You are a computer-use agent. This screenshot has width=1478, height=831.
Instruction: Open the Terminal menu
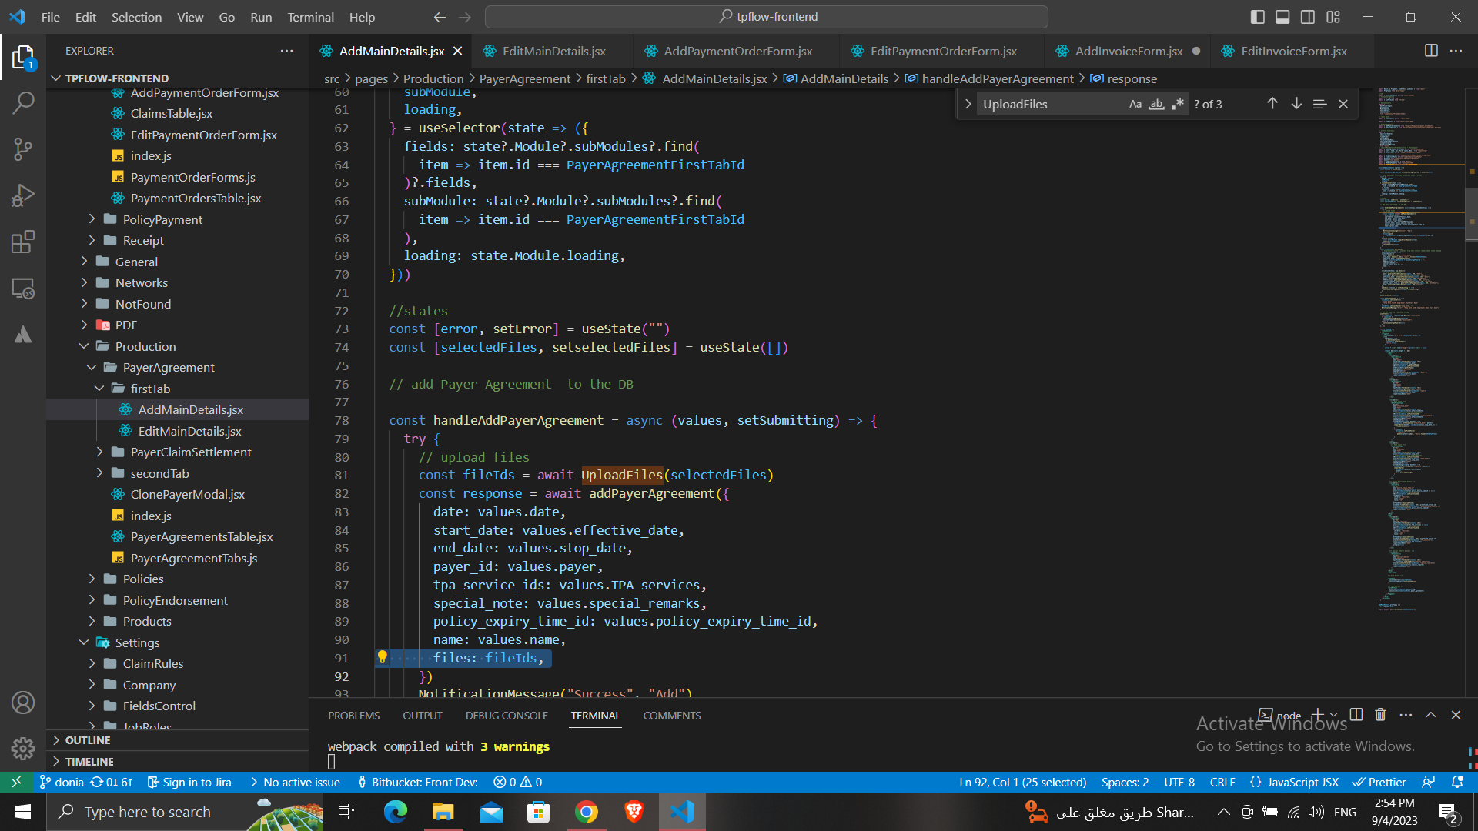310,17
